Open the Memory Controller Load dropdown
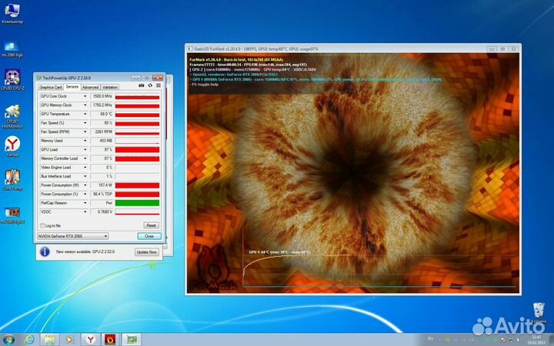The image size is (554, 346). [x=85, y=158]
